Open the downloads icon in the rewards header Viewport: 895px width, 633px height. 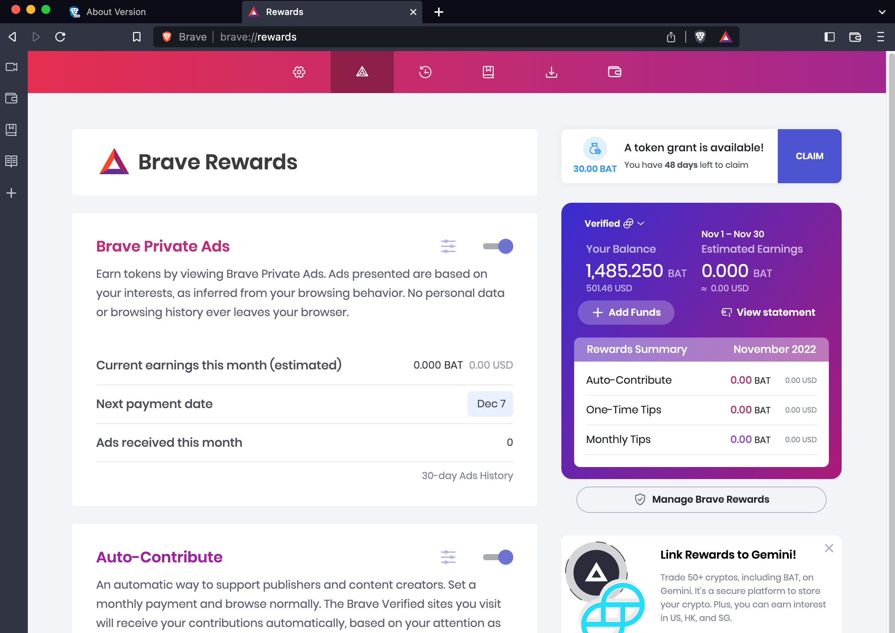tap(551, 72)
